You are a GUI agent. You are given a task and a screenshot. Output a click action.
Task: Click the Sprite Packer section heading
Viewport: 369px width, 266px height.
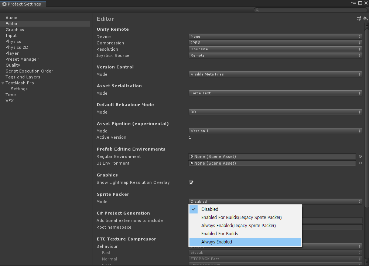point(113,194)
